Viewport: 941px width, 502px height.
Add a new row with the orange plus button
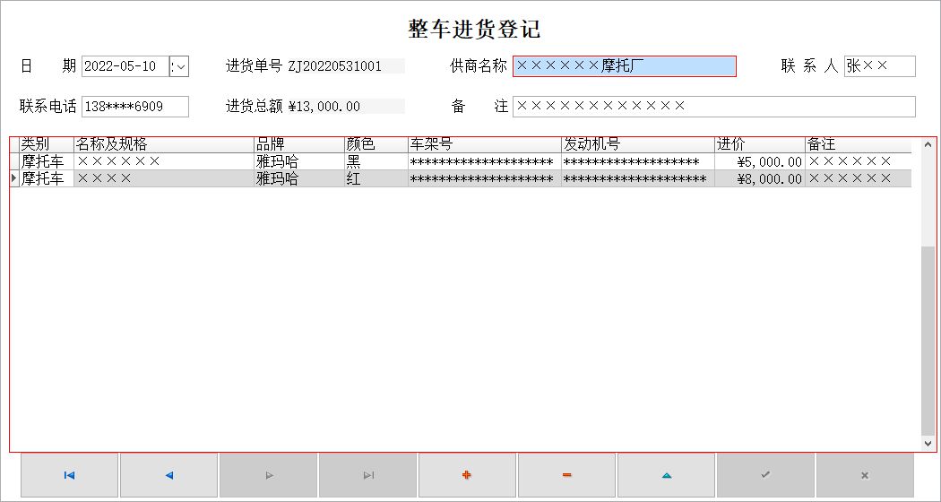tap(467, 475)
